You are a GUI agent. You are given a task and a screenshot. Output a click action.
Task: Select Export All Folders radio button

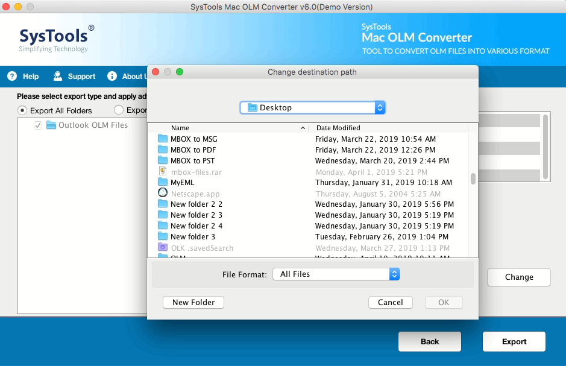[x=22, y=110]
